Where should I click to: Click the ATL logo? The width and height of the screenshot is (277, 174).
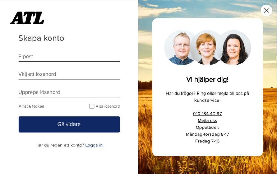point(27,18)
